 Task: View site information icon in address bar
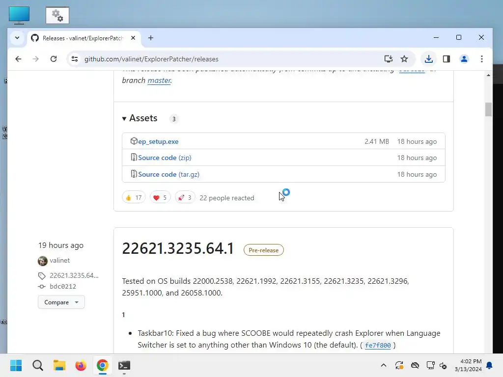click(75, 59)
